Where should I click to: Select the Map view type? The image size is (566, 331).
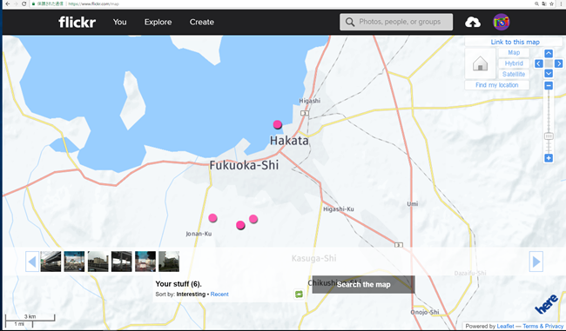tap(514, 53)
